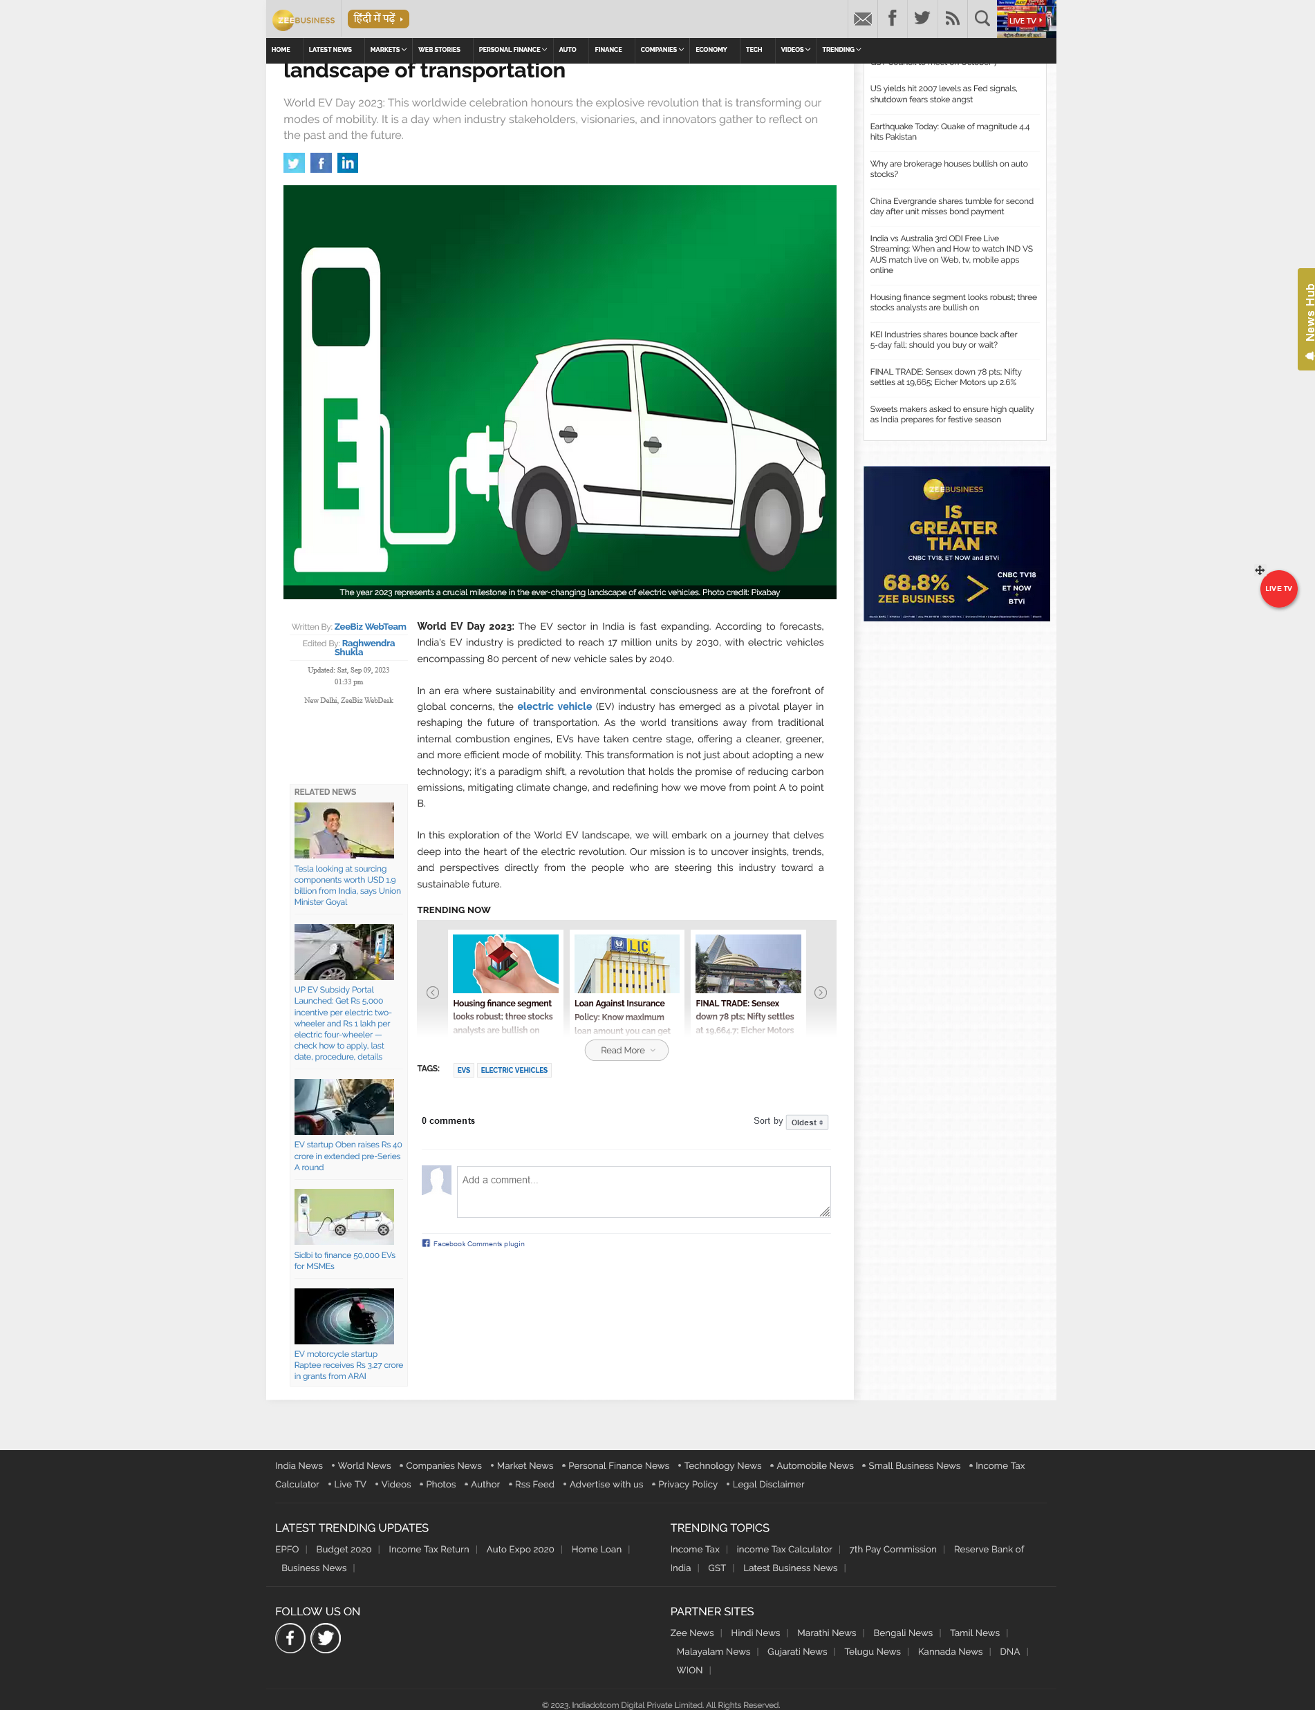Open Sort by Oldest dropdown
1315x1710 pixels.
[806, 1122]
